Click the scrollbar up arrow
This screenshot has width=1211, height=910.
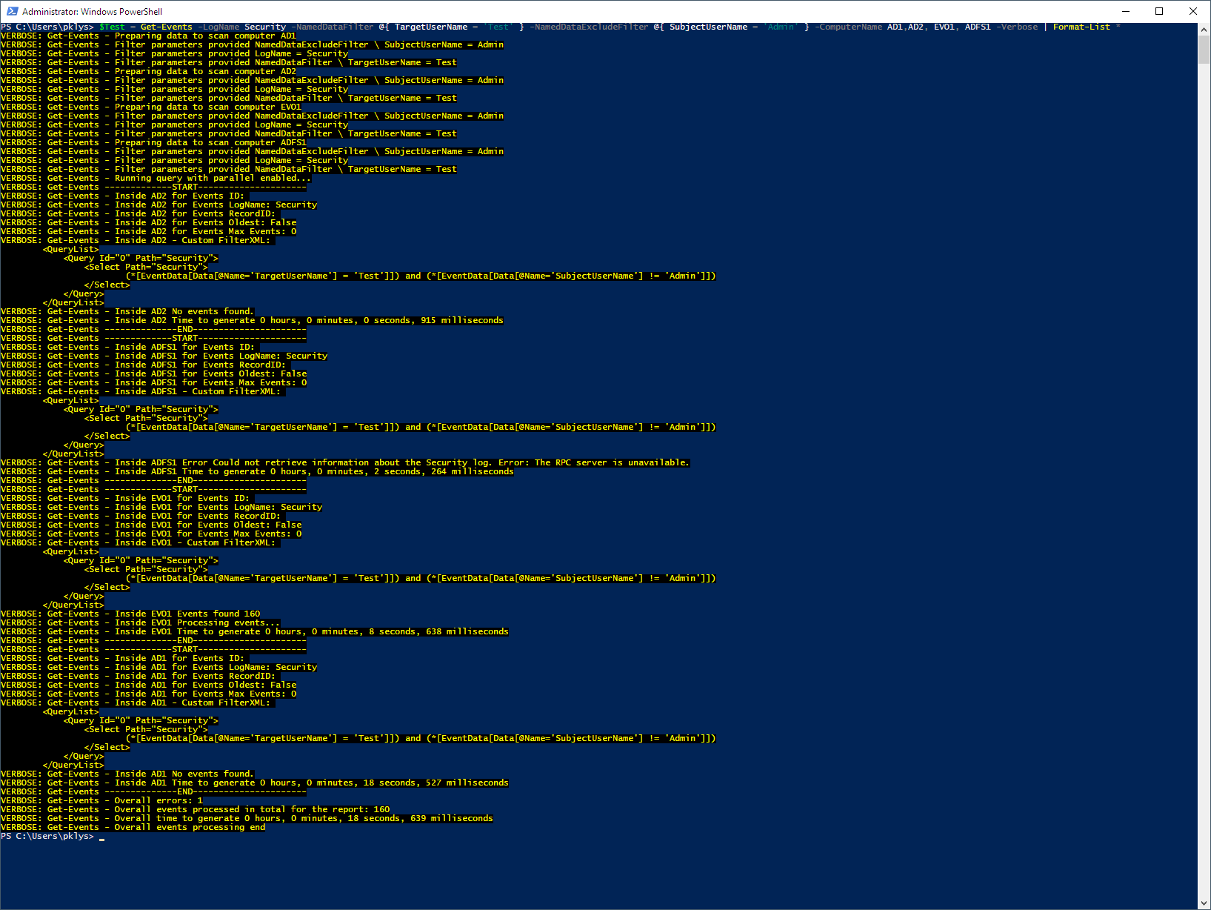coord(1203,29)
